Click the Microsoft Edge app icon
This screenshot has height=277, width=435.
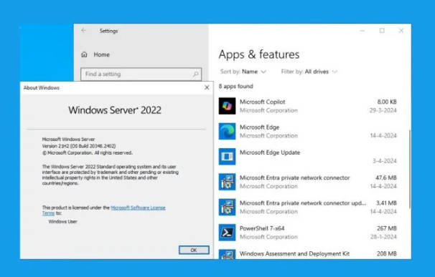click(227, 131)
